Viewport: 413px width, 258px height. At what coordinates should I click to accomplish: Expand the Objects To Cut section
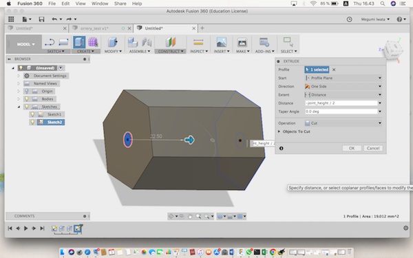point(279,131)
